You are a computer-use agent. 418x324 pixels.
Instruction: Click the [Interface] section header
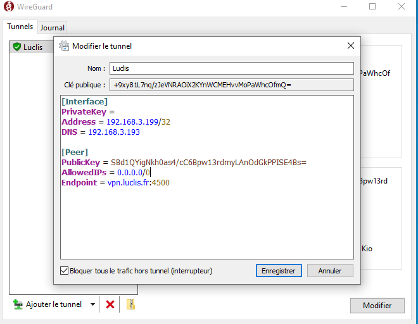coord(84,102)
